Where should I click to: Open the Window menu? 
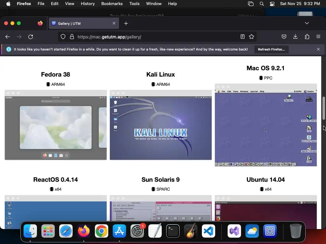click(x=154, y=3)
